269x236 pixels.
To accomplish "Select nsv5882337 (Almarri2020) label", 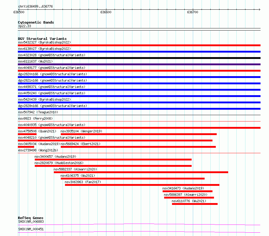I will coord(75,169).
